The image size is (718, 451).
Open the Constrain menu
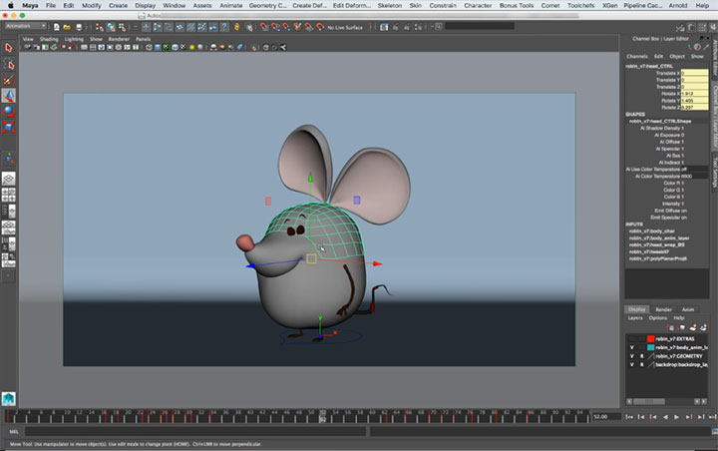(443, 6)
